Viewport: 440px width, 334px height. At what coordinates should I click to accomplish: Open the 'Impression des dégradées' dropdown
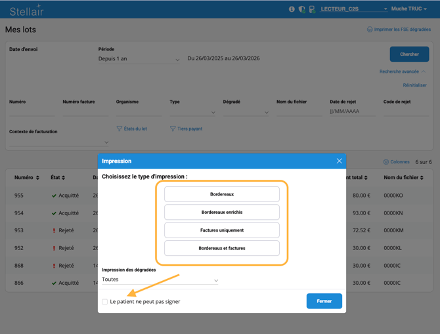[160, 280]
